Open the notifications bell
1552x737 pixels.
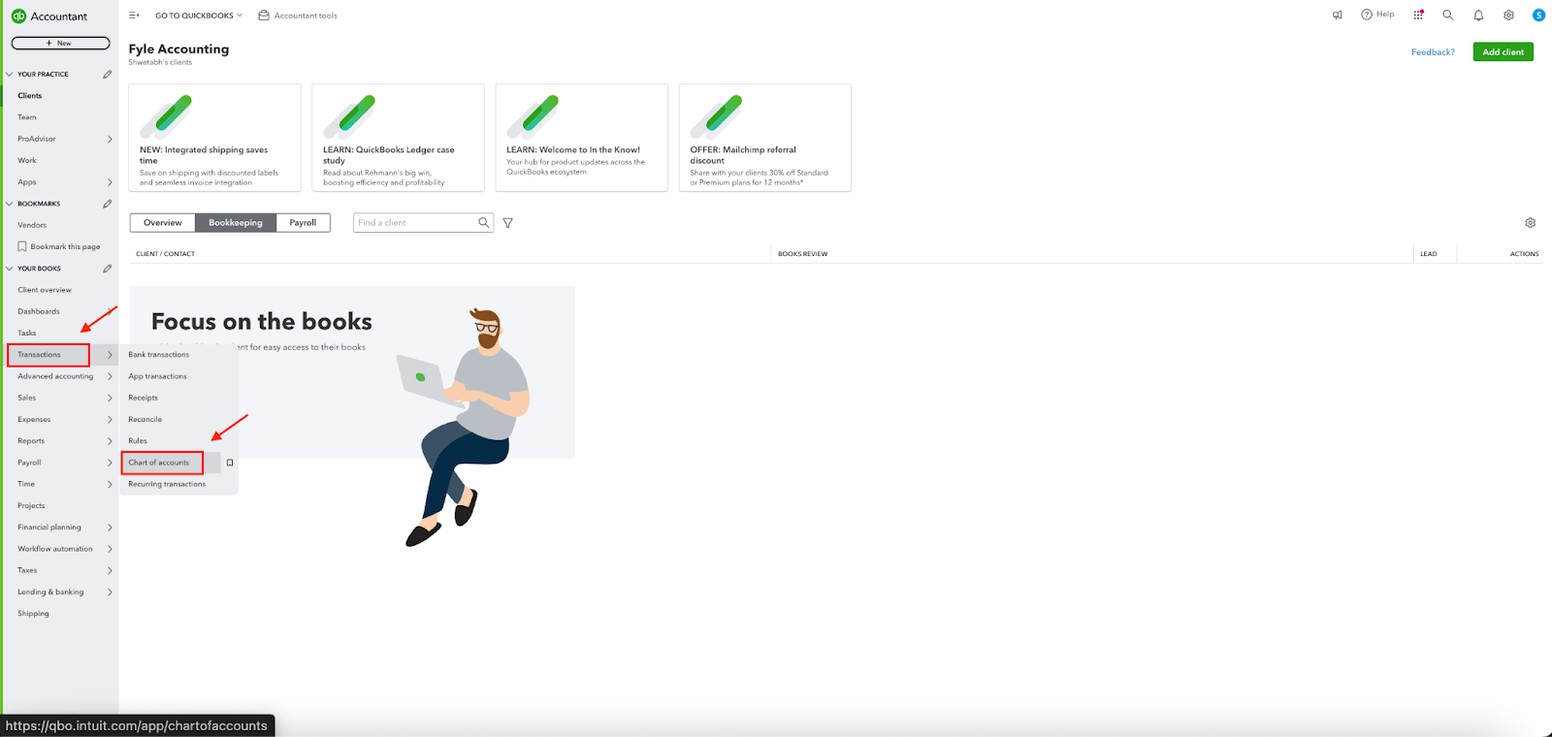[x=1478, y=16]
